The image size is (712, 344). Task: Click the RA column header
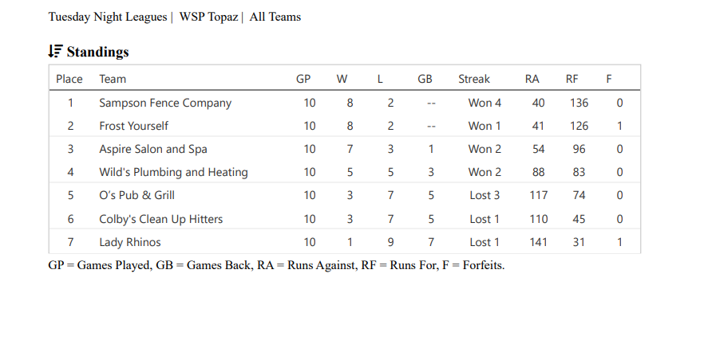[532, 79]
